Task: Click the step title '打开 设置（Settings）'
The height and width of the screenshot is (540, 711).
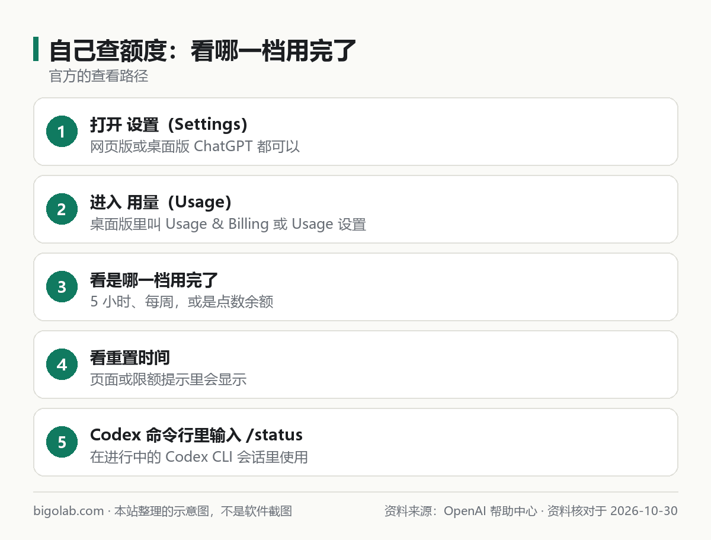Action: (169, 124)
